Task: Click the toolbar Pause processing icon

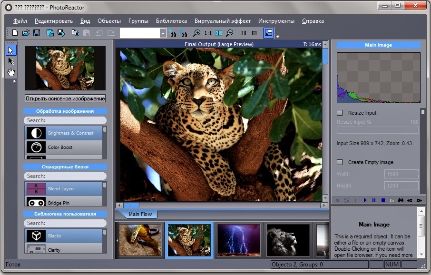Action: [244, 33]
